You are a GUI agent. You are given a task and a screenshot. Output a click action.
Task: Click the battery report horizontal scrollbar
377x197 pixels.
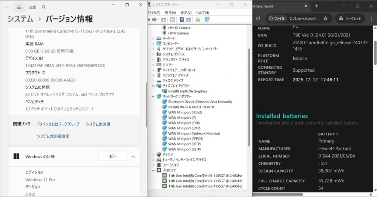(278, 194)
